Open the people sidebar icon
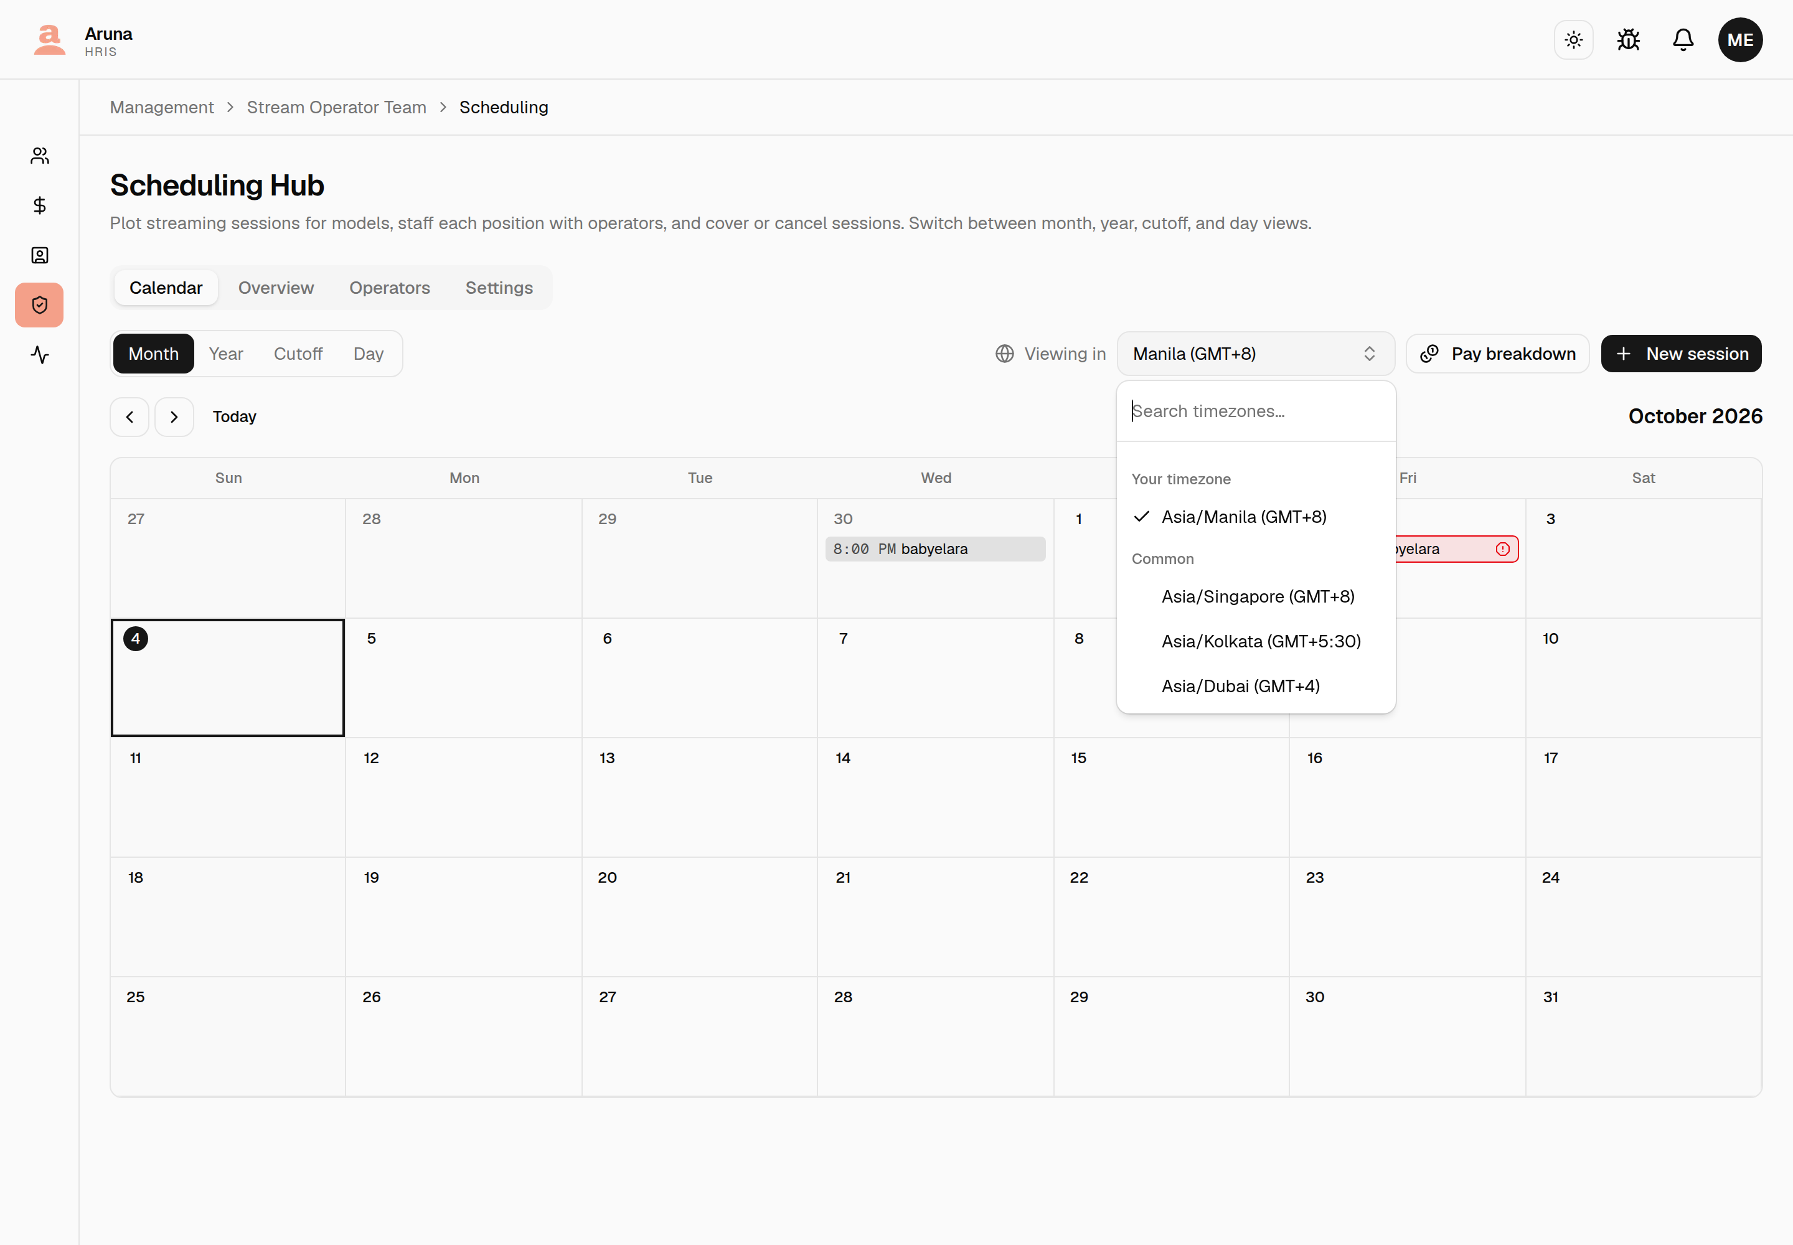 click(40, 156)
